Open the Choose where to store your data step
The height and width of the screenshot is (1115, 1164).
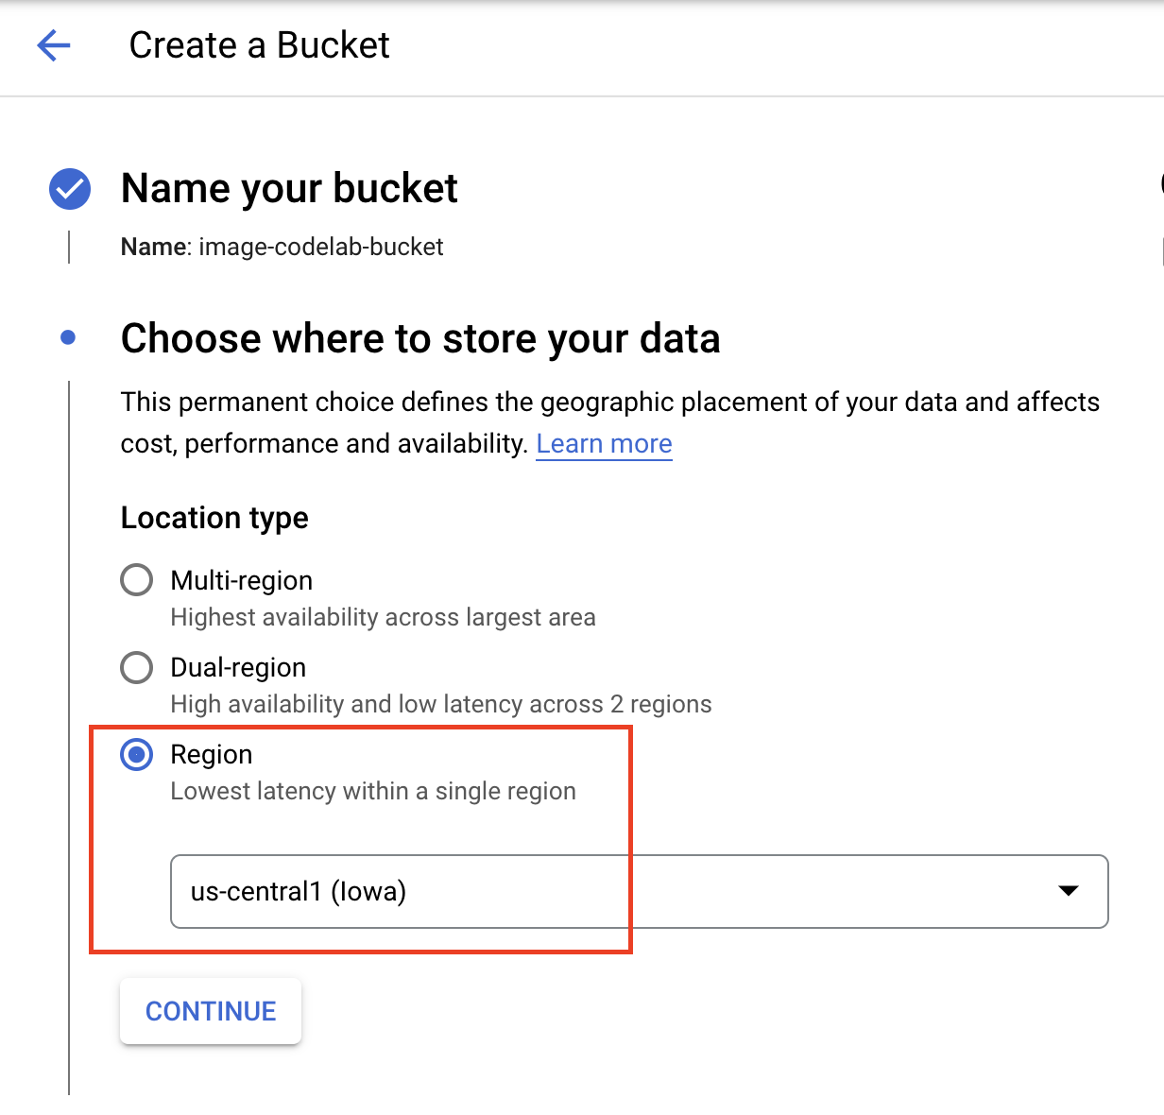pos(420,337)
